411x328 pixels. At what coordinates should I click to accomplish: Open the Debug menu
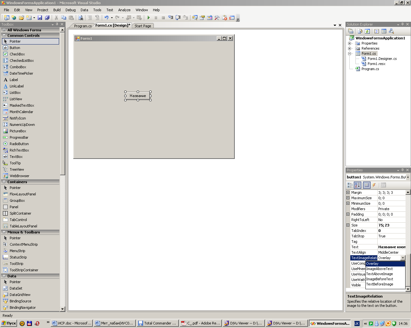click(x=71, y=10)
